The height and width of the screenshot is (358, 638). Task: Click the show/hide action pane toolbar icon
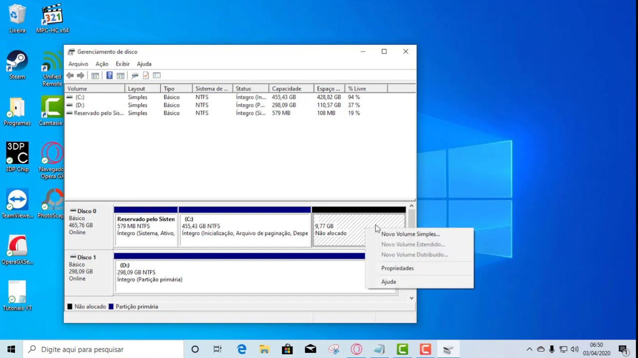tap(120, 76)
